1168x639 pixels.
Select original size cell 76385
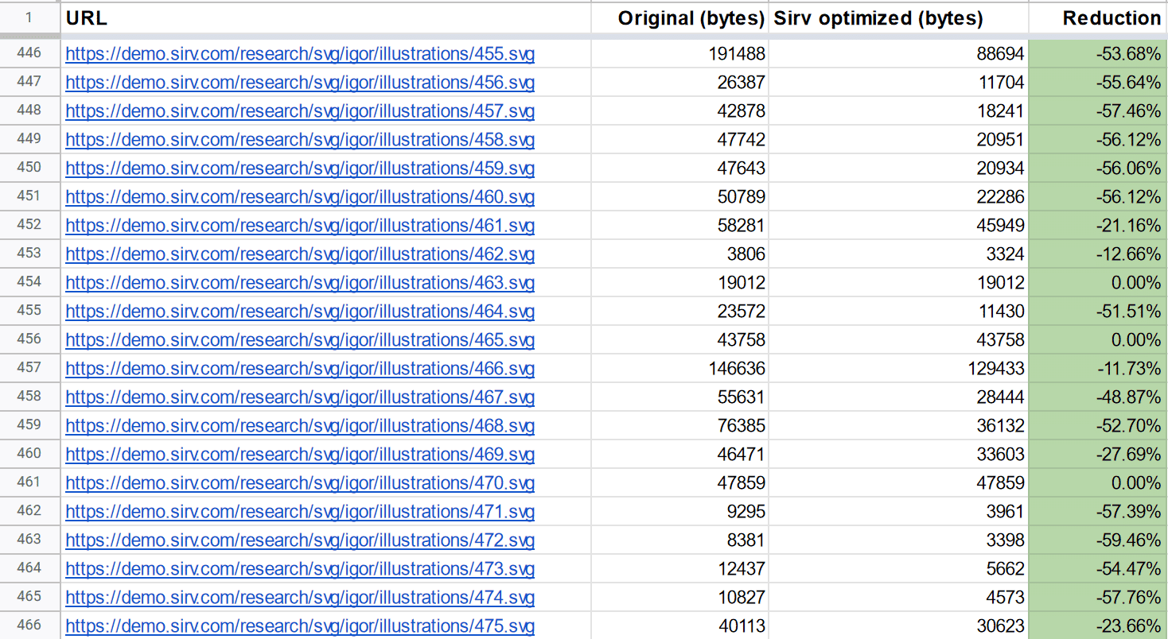(x=679, y=426)
